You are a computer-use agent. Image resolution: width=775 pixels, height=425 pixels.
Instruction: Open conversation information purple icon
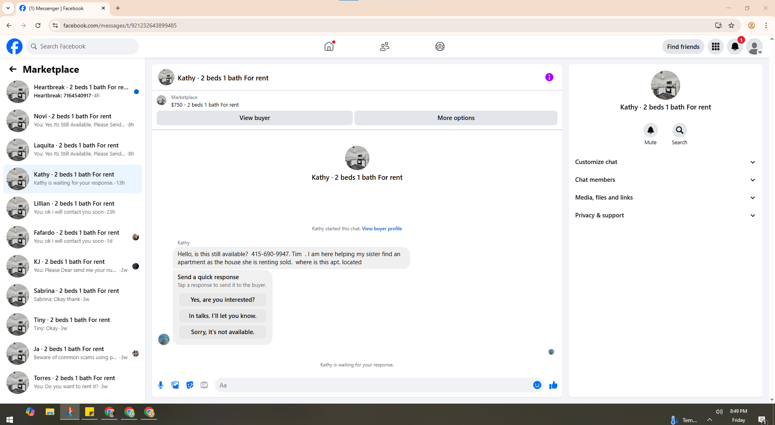coord(549,77)
